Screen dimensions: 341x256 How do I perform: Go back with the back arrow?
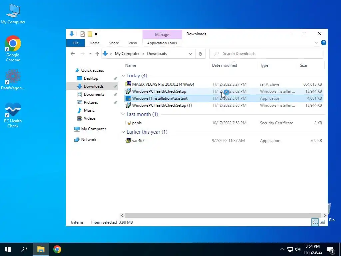tap(73, 54)
